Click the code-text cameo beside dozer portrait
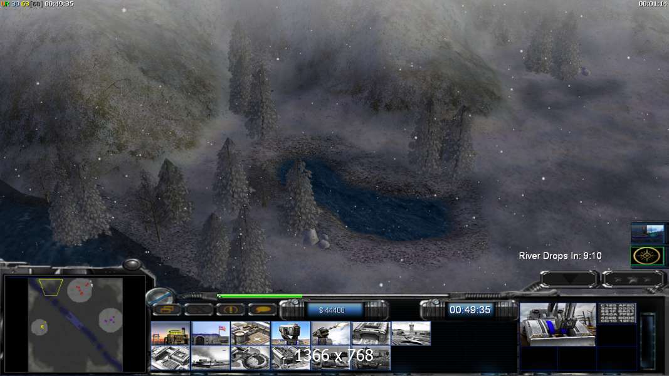 (617, 313)
